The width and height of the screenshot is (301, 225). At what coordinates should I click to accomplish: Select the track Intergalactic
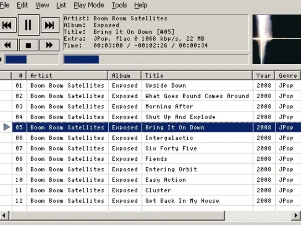click(x=169, y=138)
